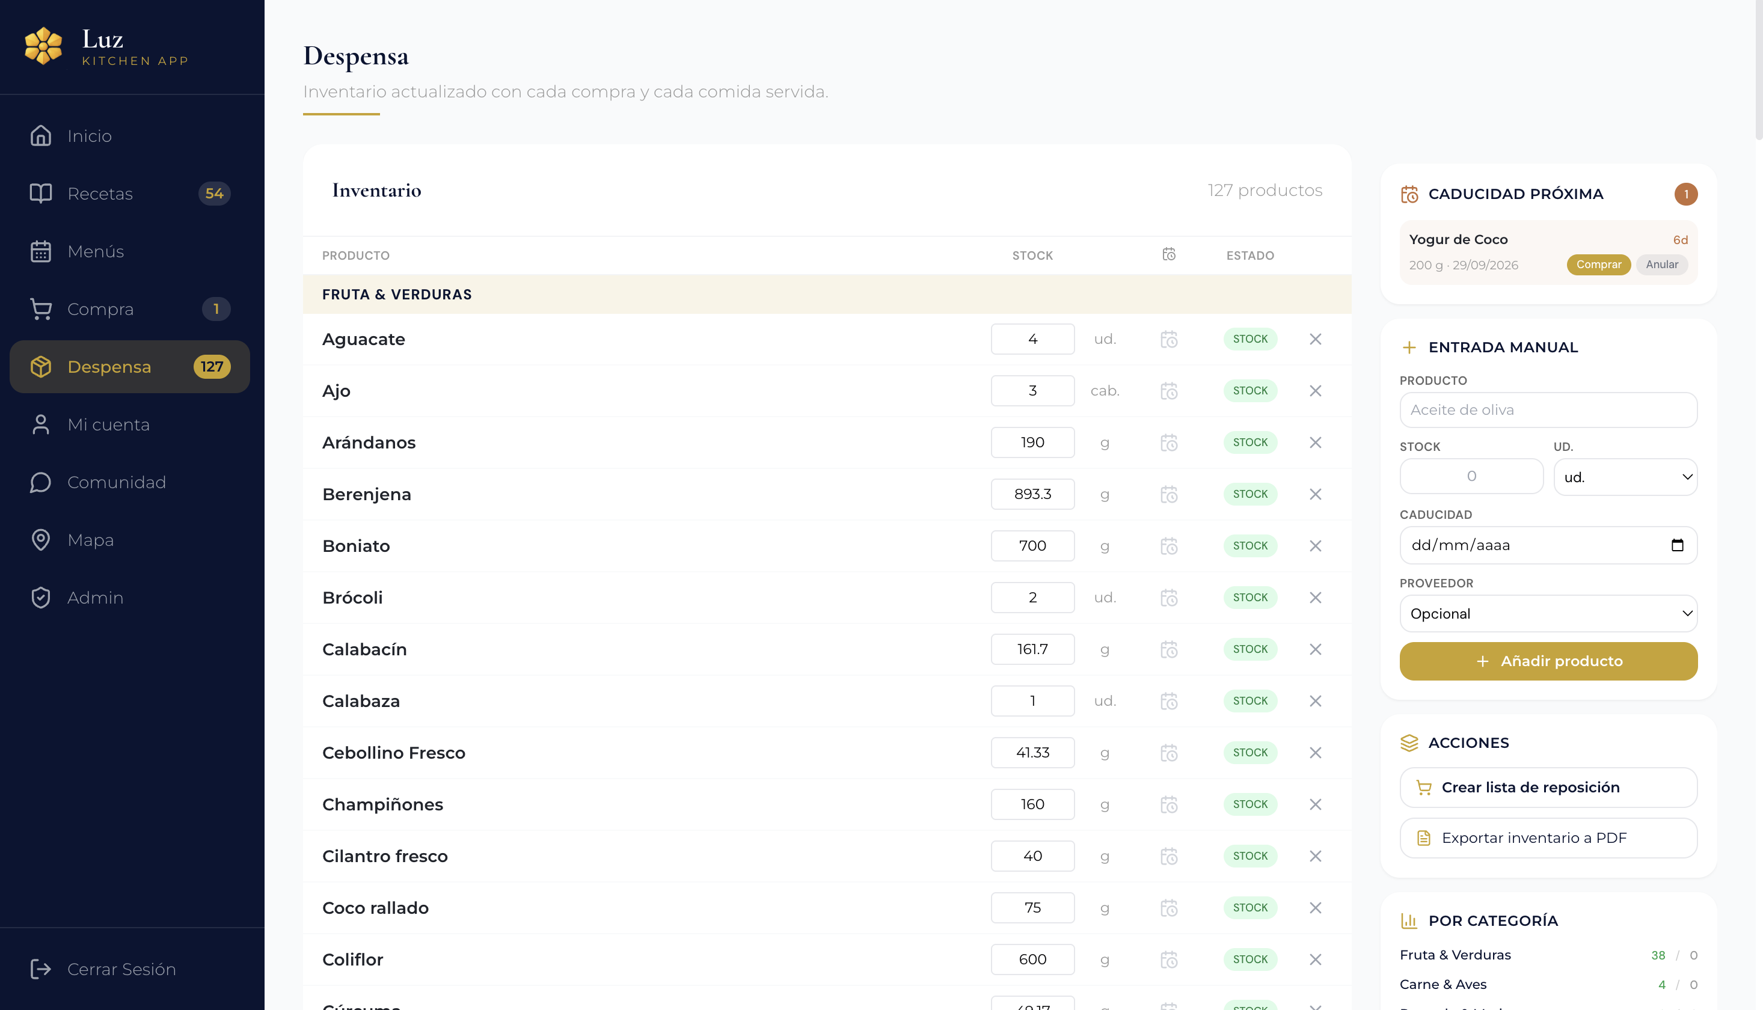Open the Ud. unit dropdown
The image size is (1763, 1010).
pyautogui.click(x=1625, y=477)
